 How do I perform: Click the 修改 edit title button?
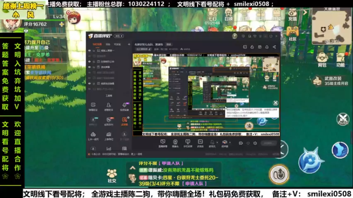tap(169, 44)
